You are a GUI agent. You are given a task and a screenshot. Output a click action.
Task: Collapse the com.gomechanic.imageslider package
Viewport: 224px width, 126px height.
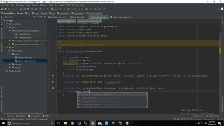10,31
